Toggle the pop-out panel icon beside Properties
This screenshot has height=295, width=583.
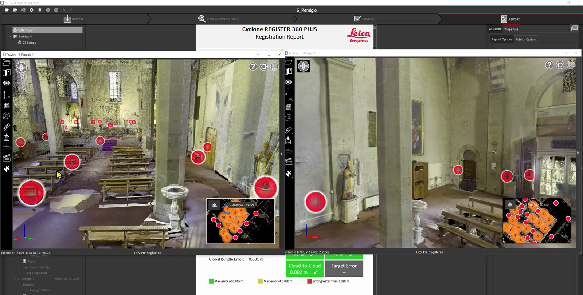pos(574,28)
